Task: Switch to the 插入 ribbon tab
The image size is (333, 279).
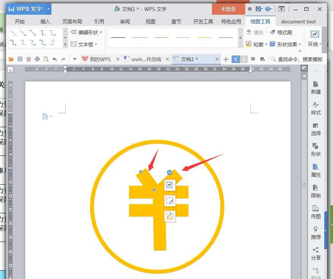Action: coord(45,22)
